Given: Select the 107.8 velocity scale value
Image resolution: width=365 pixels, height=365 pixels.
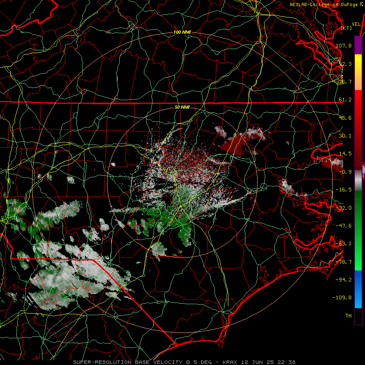Looking at the screenshot, I should click(x=344, y=45).
